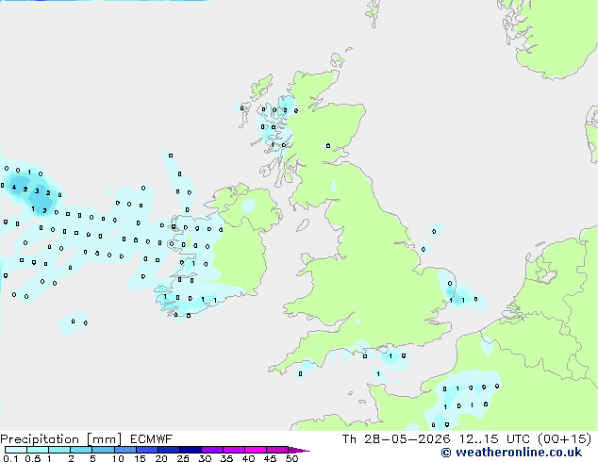Click the legend swatch between 20 and 25

point(169,450)
